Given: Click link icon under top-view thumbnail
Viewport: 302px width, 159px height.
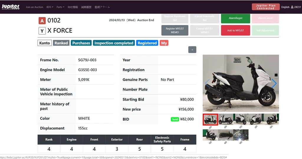Looking at the screenshot, I should (226, 143).
